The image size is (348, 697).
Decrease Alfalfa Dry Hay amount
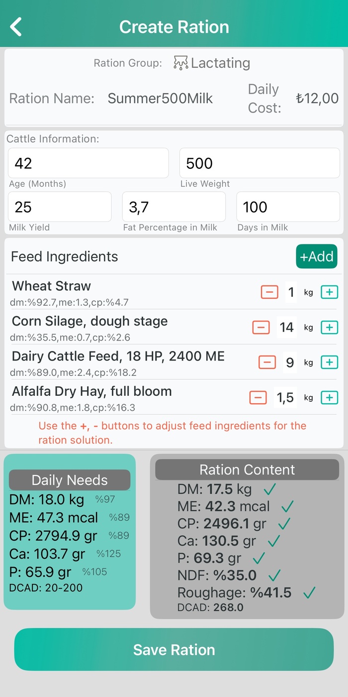point(258,397)
